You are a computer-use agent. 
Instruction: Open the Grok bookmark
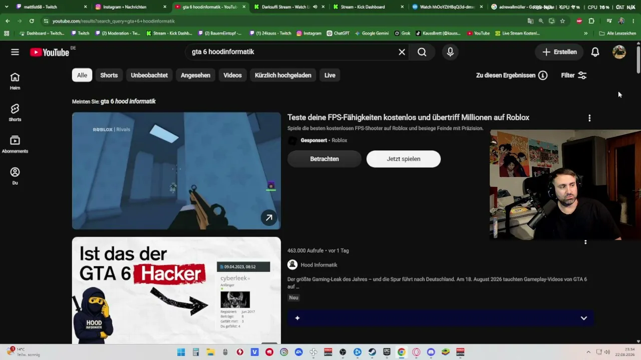pos(402,33)
